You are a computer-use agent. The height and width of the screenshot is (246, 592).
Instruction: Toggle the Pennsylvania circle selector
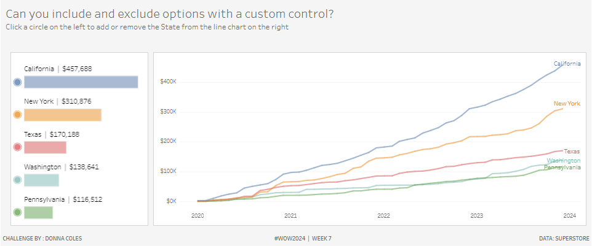[x=17, y=212]
